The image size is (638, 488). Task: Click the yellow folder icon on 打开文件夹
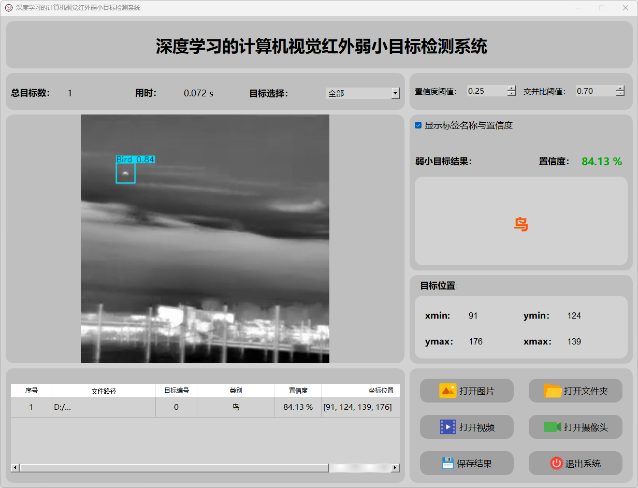tap(553, 391)
